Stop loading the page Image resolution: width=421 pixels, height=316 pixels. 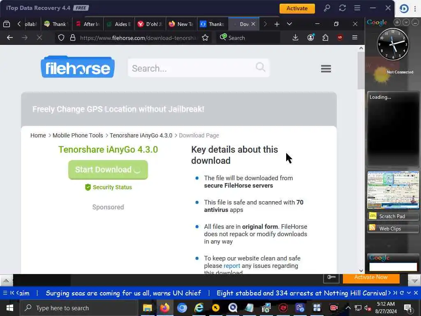(x=39, y=37)
